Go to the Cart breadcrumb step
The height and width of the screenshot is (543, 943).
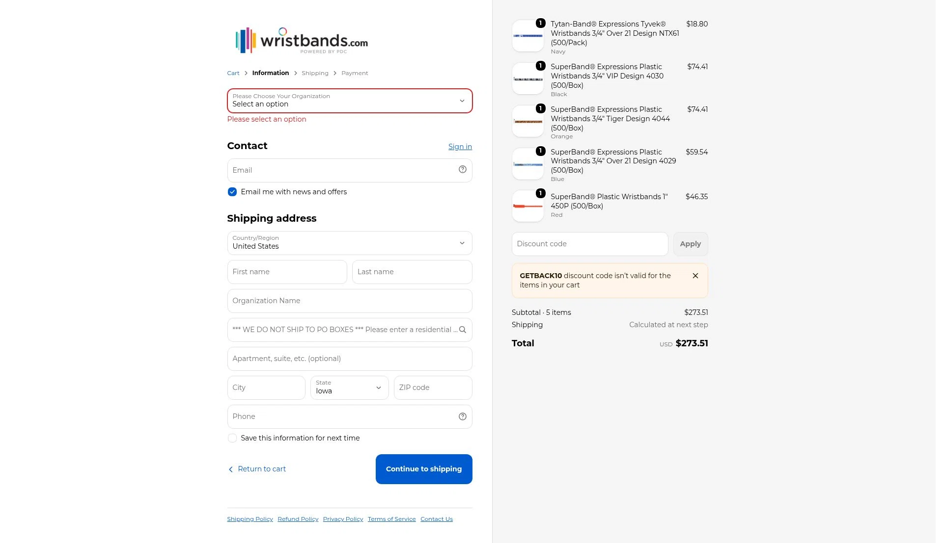(233, 73)
